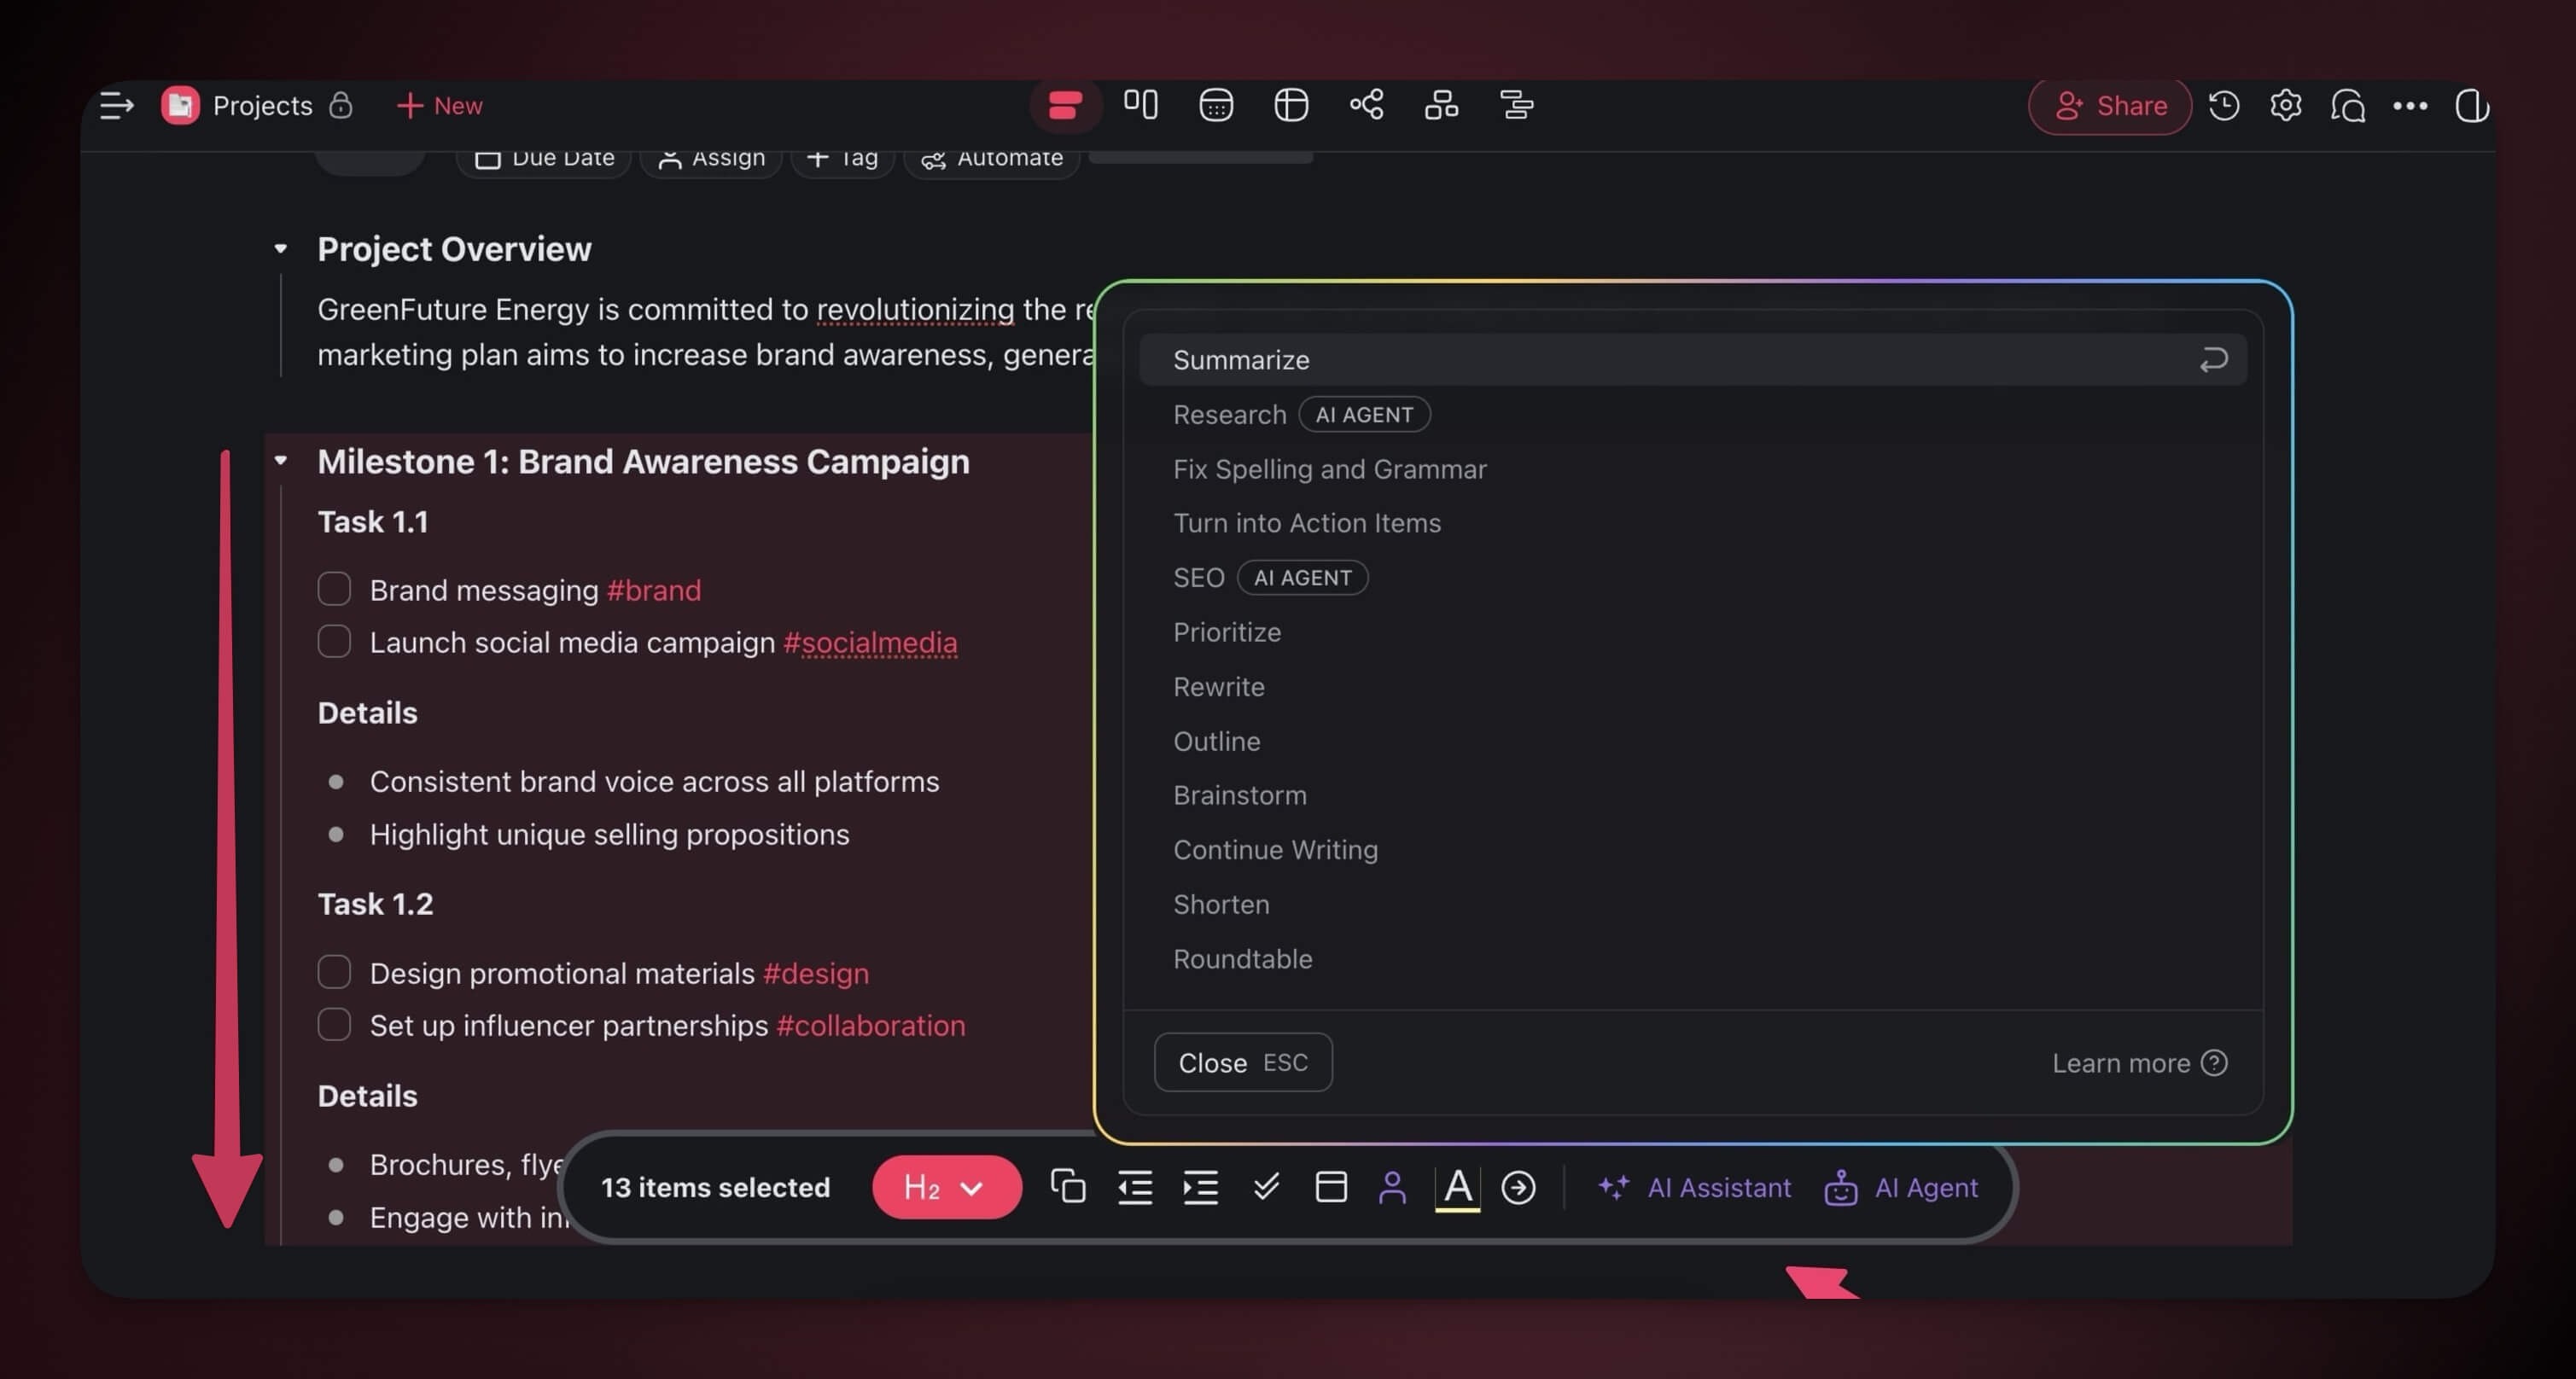Open document settings gear icon

point(2285,105)
